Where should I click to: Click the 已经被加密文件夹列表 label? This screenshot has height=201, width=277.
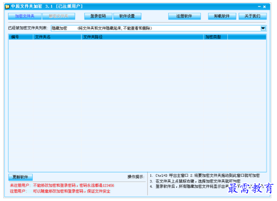point(28,28)
